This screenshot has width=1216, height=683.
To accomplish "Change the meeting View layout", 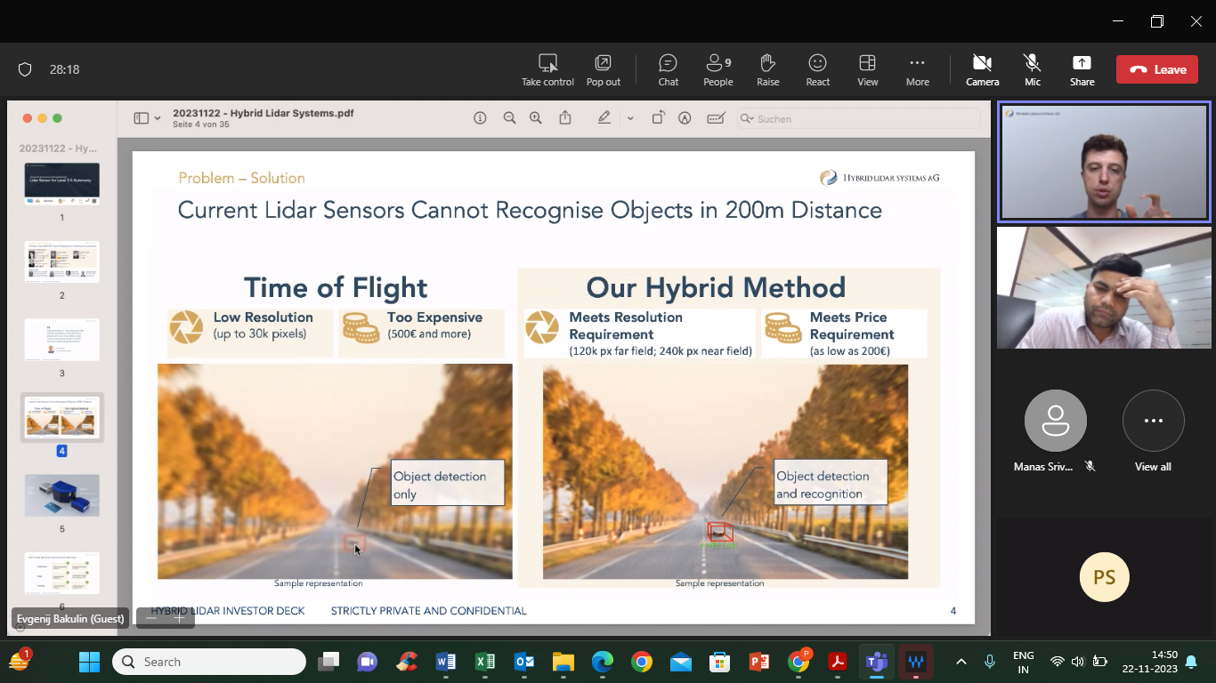I will (x=867, y=69).
